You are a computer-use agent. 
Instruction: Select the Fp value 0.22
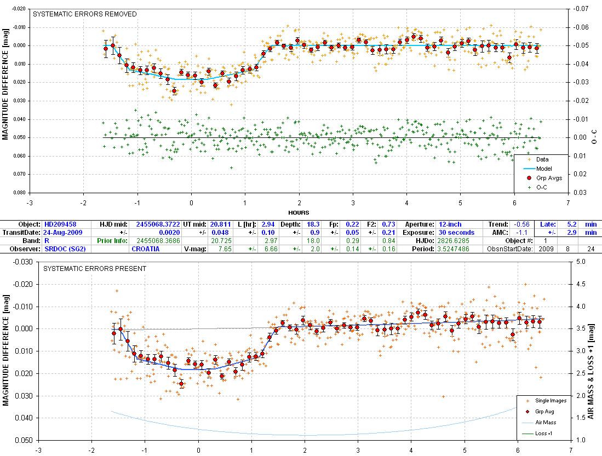(352, 224)
